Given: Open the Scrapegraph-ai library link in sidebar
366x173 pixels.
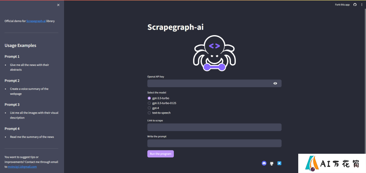Looking at the screenshot, I should (36, 21).
